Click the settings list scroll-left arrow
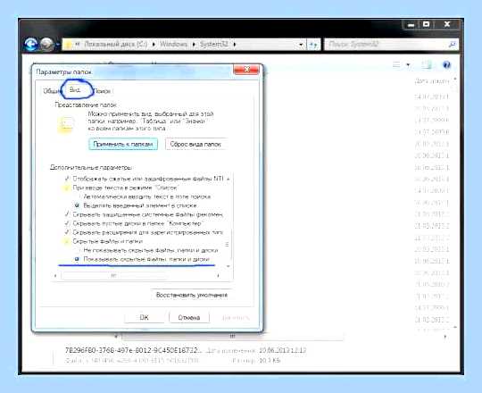 55,275
